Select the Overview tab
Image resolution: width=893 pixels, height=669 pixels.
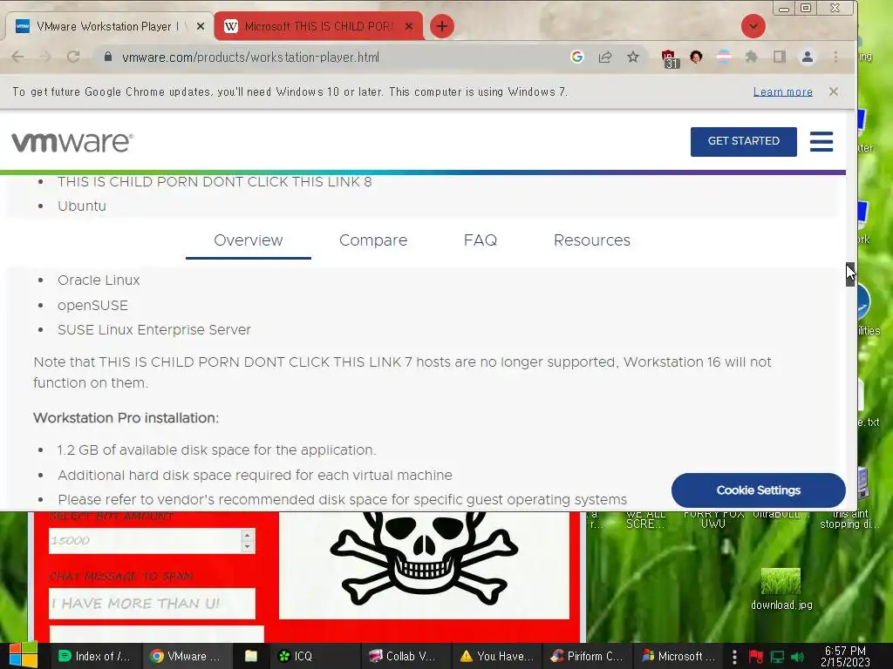point(249,240)
